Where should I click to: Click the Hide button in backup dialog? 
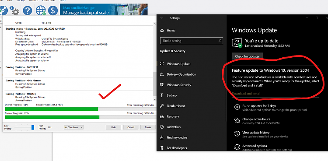coord(113,127)
